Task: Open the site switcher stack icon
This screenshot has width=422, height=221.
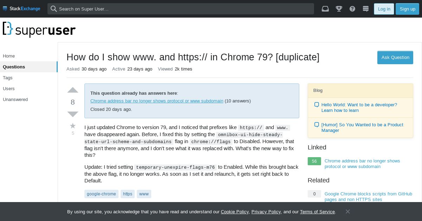Action: click(366, 9)
